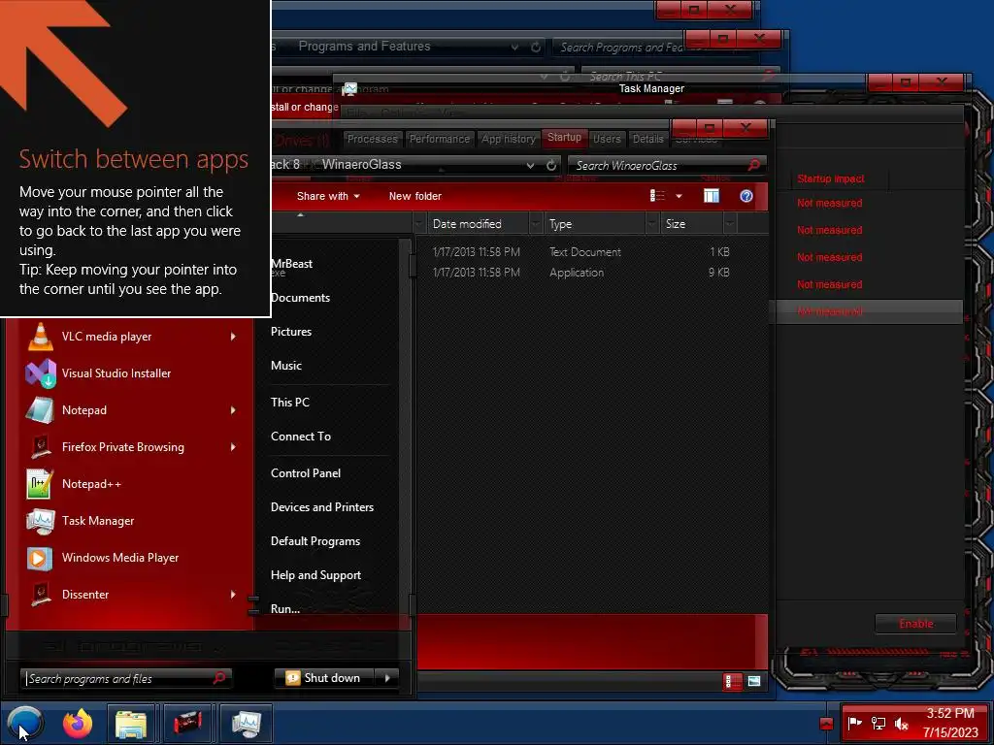Open Users tab in Task Manager

(x=607, y=139)
